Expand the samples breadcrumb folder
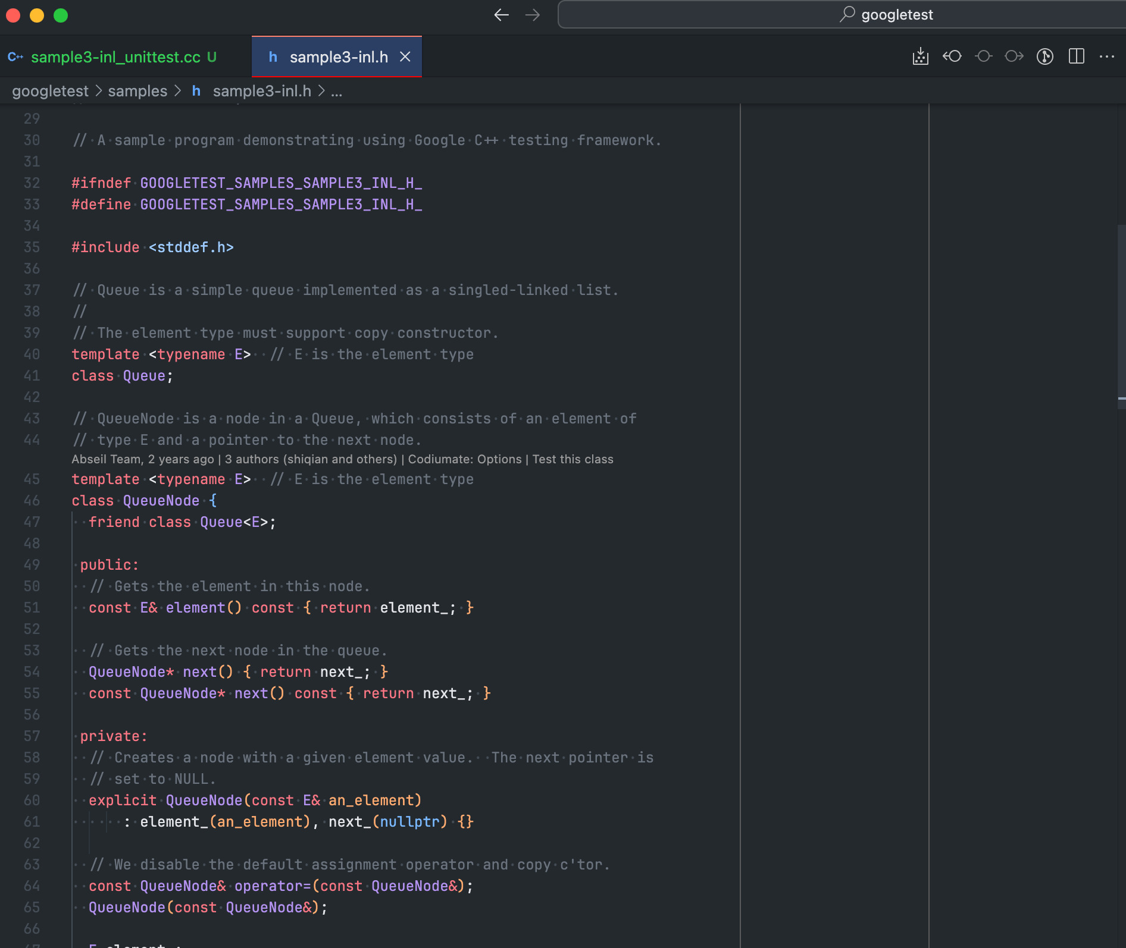The width and height of the screenshot is (1126, 948). tap(137, 91)
